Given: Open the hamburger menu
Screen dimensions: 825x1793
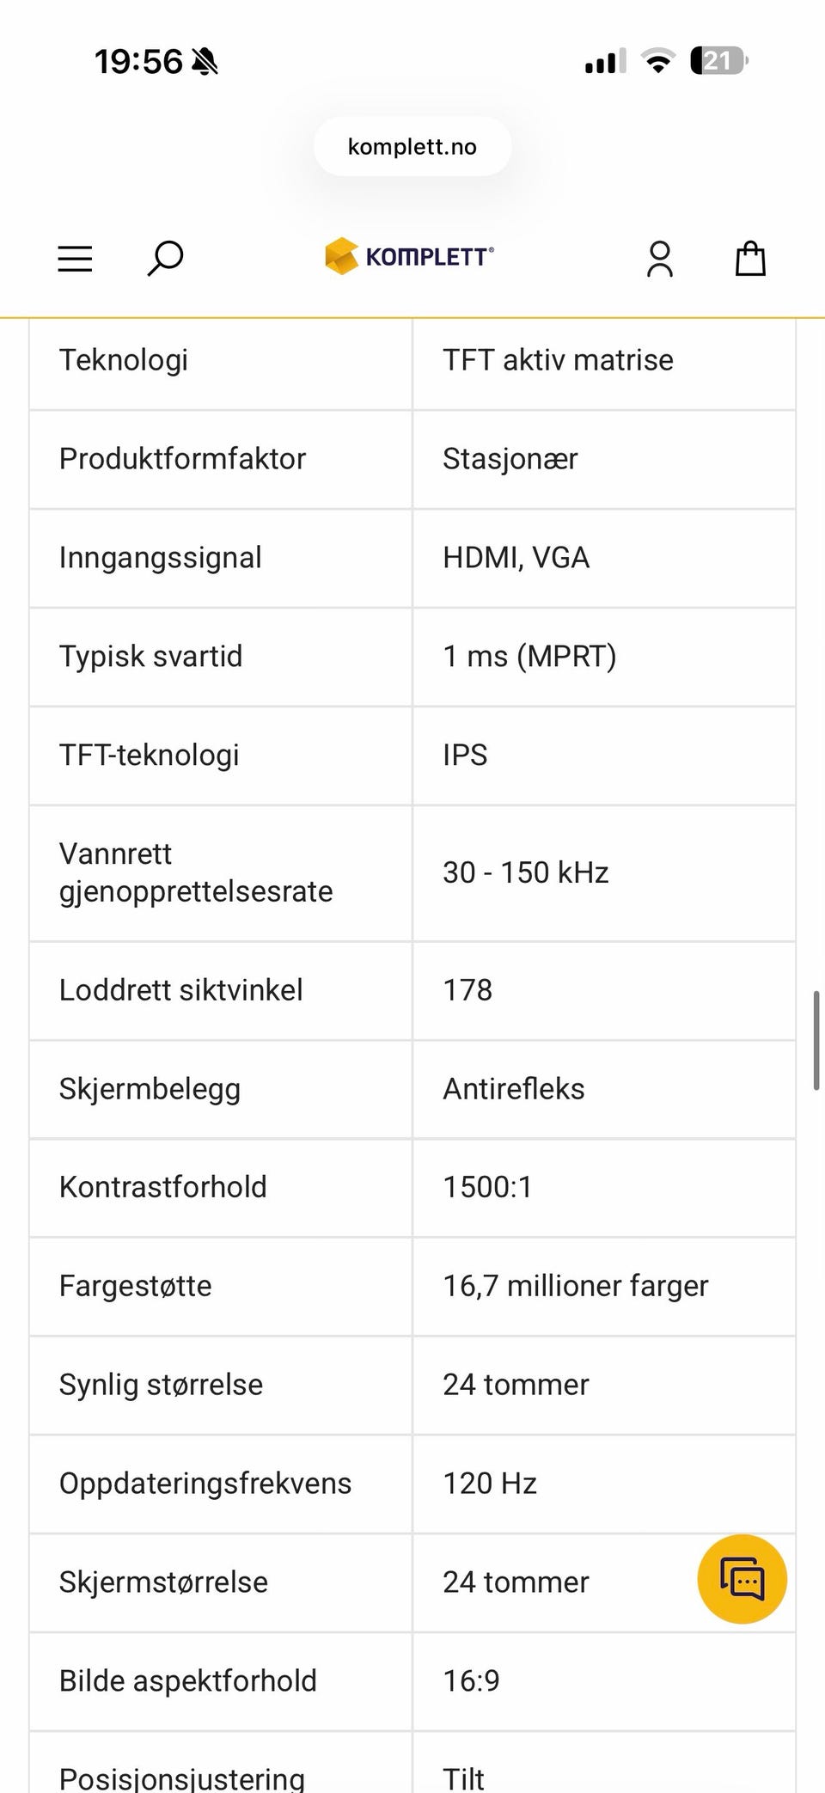Looking at the screenshot, I should tap(75, 259).
